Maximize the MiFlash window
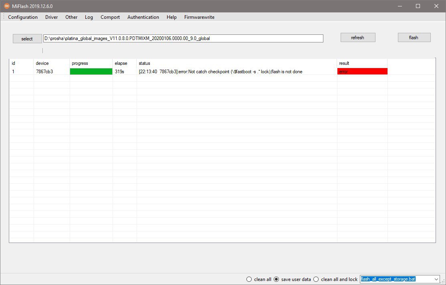The image size is (446, 285). coord(418,6)
